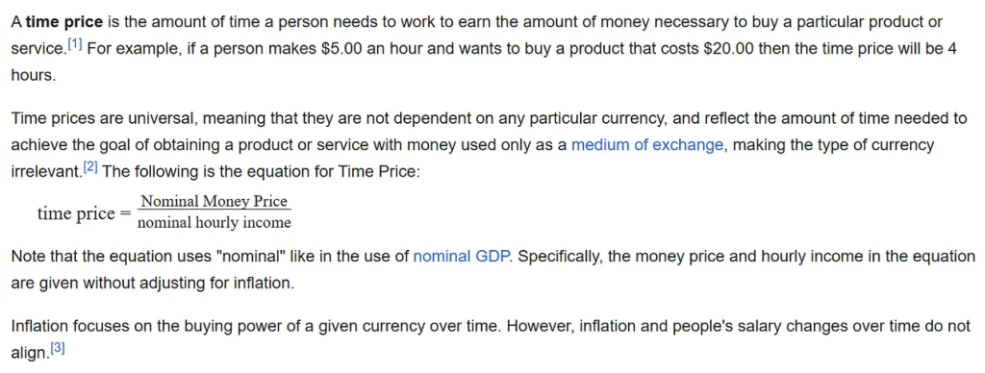This screenshot has height=373, width=985.
Task: Click 'are given without adjusting for inflation.' line
Action: tap(153, 283)
